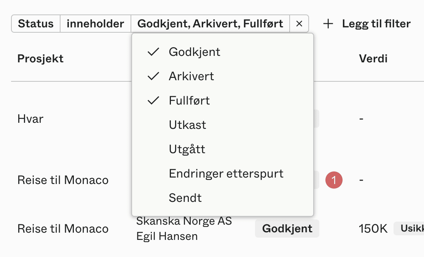The image size is (424, 257).
Task: Click the checkmark beside Godkjent
Action: 153,52
